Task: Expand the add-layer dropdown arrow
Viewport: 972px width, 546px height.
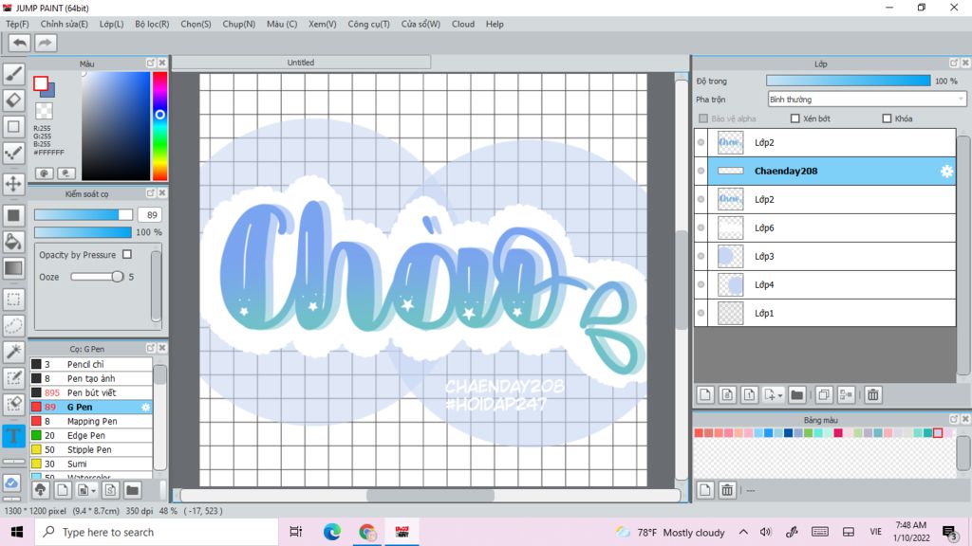Action: (780, 395)
